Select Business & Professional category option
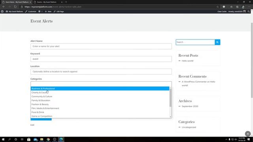253x142 pixels. pyautogui.click(x=100, y=88)
